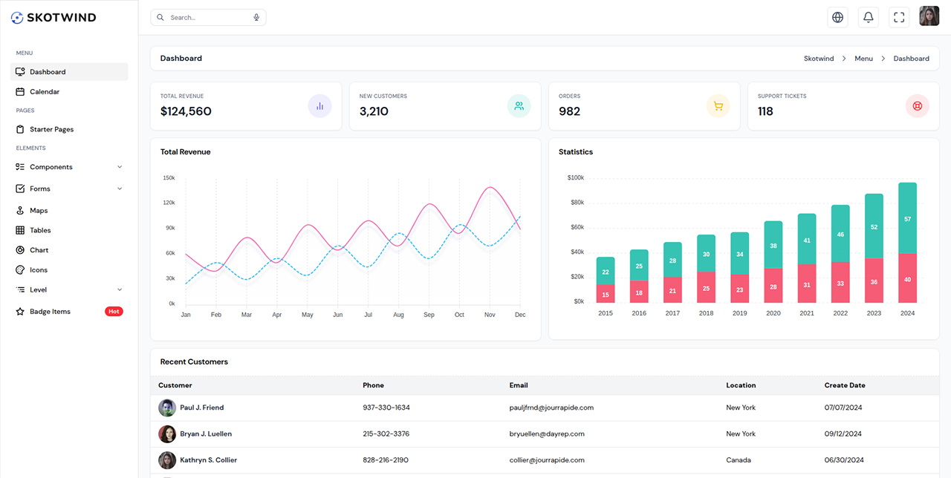Start voice search with the microphone icon
The height and width of the screenshot is (478, 951).
pyautogui.click(x=256, y=16)
